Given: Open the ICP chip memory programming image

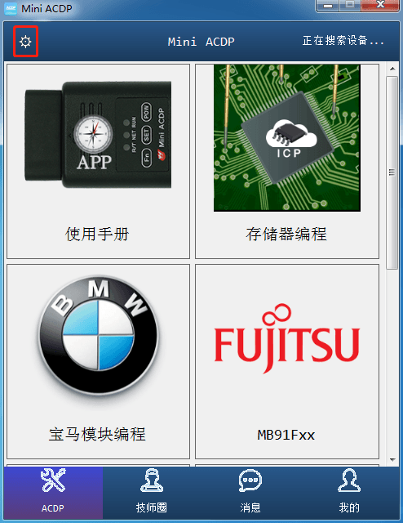Looking at the screenshot, I should pos(287,138).
